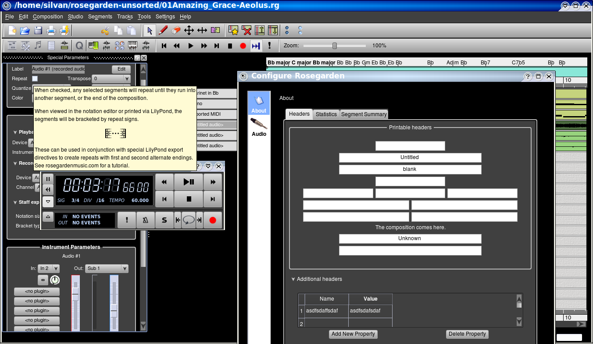The image size is (593, 344).
Task: Click the metronome button in transport
Action: coord(145,220)
